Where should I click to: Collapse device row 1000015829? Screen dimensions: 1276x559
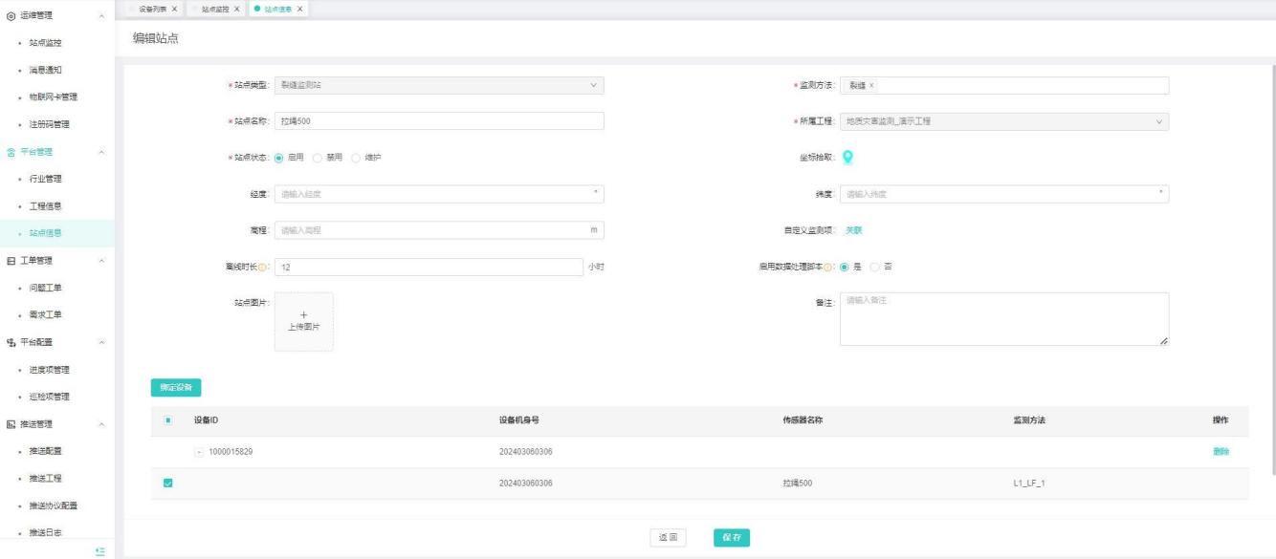tap(199, 452)
